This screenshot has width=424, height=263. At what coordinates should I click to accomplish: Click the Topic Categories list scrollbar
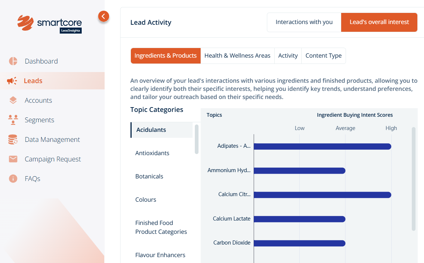(197, 139)
